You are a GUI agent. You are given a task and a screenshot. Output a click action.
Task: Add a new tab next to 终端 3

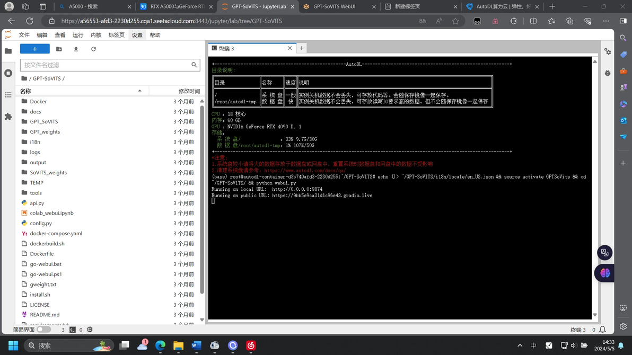(x=302, y=48)
